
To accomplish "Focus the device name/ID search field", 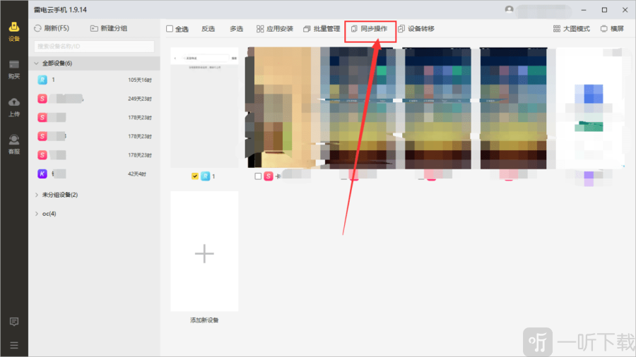I will (94, 46).
